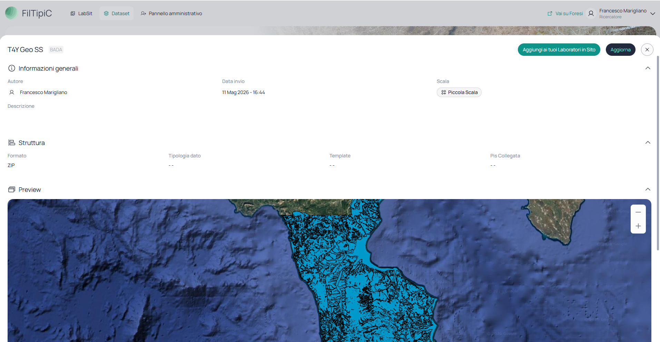Screen dimensions: 660x342
Task: Click the BADA tag
Action: [56, 50]
